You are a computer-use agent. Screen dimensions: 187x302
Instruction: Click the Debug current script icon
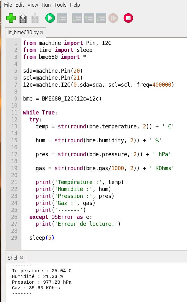coord(62,18)
